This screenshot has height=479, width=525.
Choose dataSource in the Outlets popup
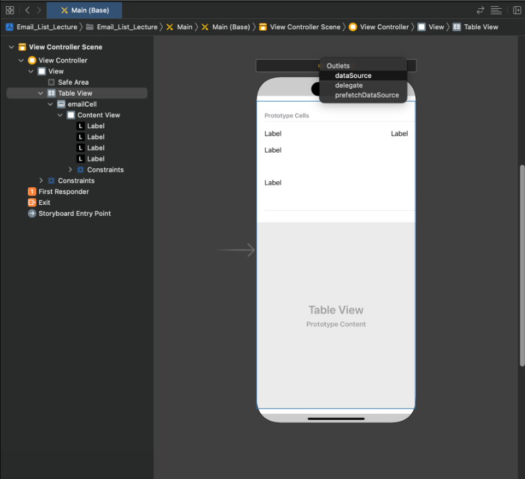[364, 76]
